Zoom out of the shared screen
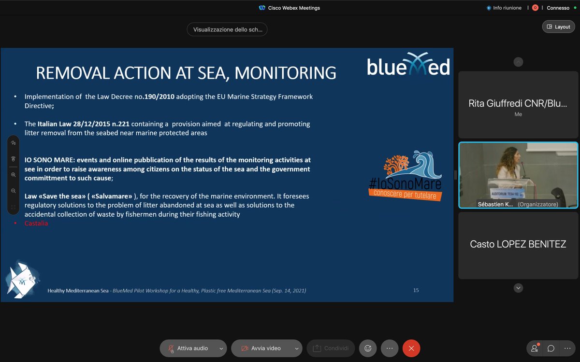Screen dimensions: 580x362 pos(13,190)
